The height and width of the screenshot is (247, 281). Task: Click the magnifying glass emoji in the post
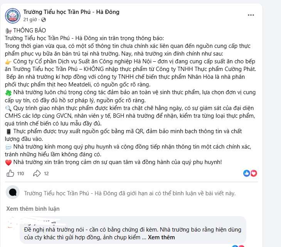click(x=8, y=108)
